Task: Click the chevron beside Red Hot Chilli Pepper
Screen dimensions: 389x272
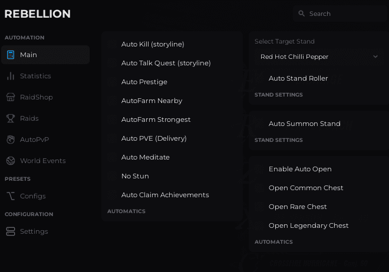Action: (x=375, y=57)
